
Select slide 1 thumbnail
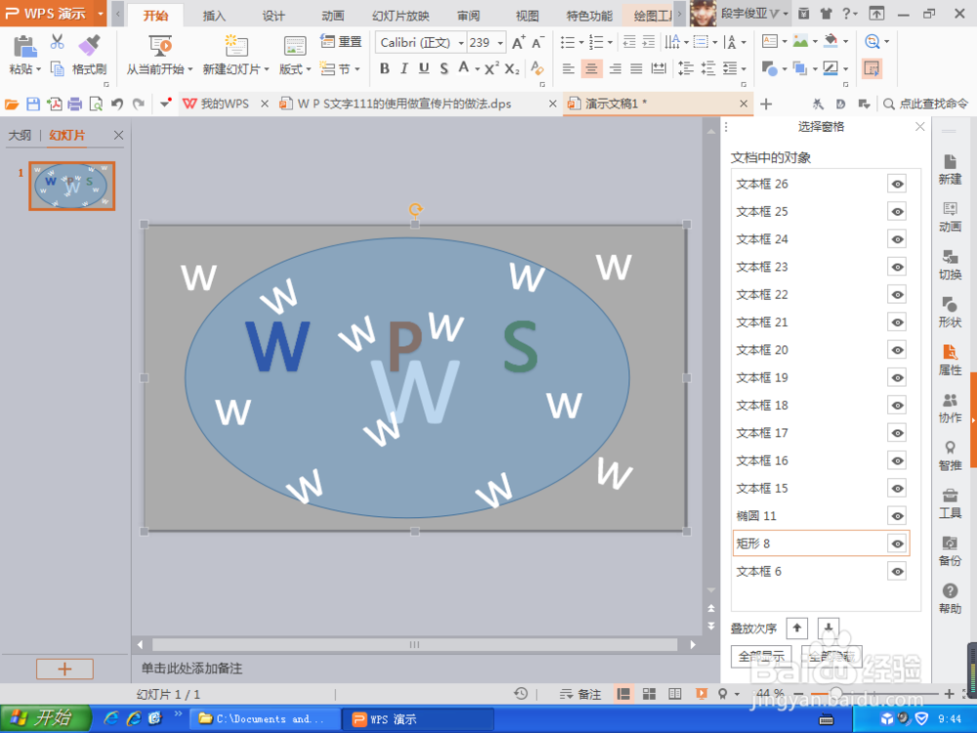(71, 186)
